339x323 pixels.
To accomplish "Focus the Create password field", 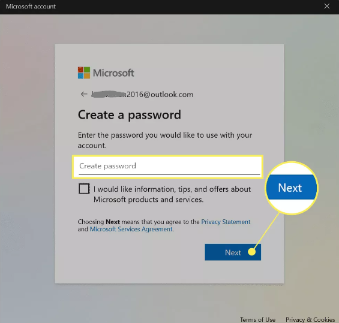I will point(168,167).
